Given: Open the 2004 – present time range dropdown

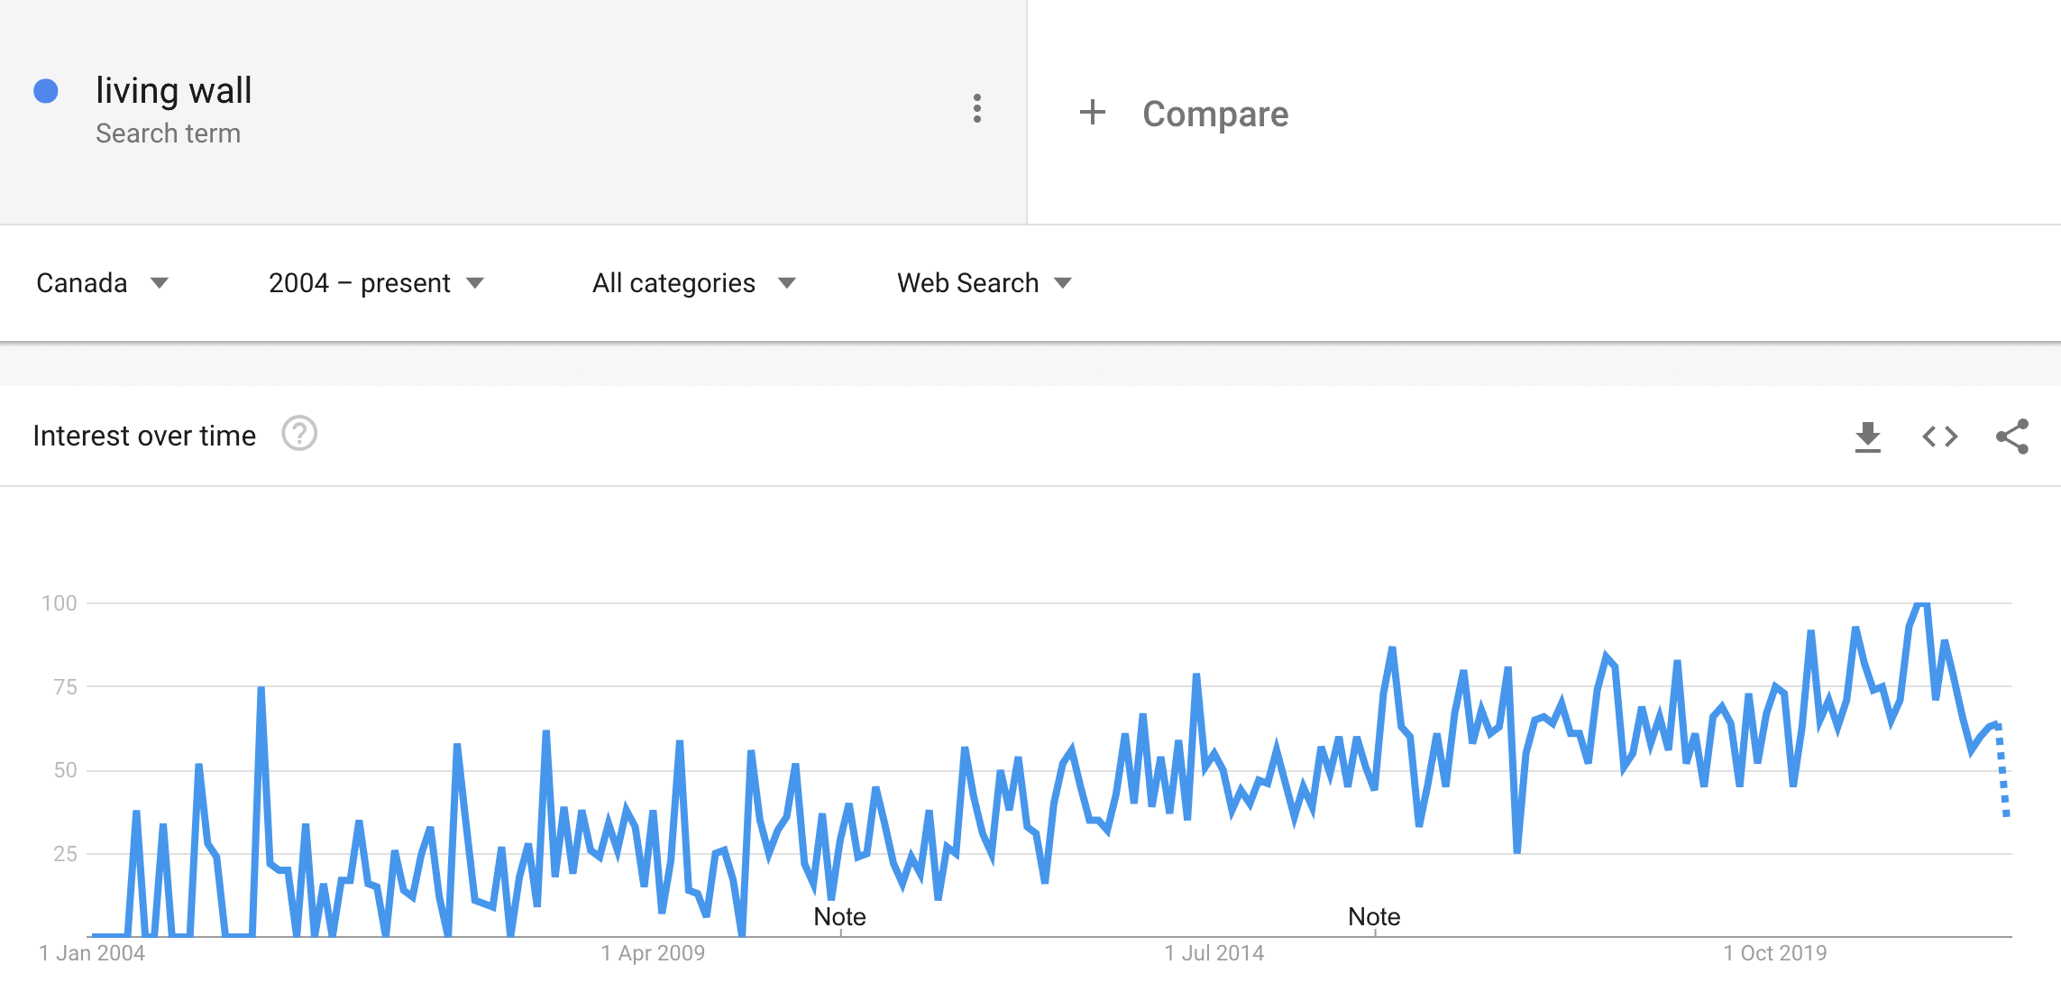Looking at the screenshot, I should (376, 283).
